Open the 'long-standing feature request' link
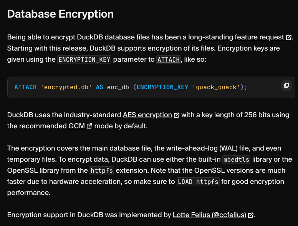Screen dimensions: 298x226 pos(236,37)
